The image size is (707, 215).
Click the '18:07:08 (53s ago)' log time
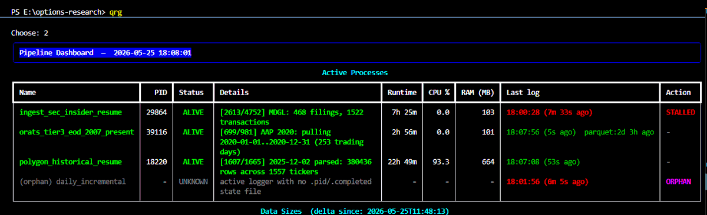click(543, 162)
